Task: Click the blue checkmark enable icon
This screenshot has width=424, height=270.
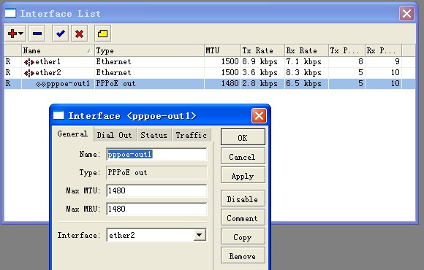Action: 60,34
